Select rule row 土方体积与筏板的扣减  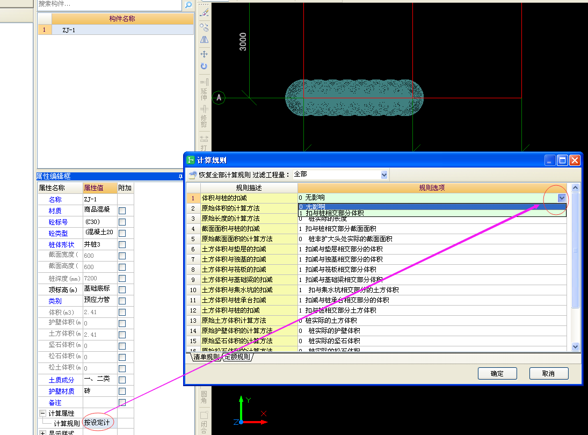click(x=249, y=270)
